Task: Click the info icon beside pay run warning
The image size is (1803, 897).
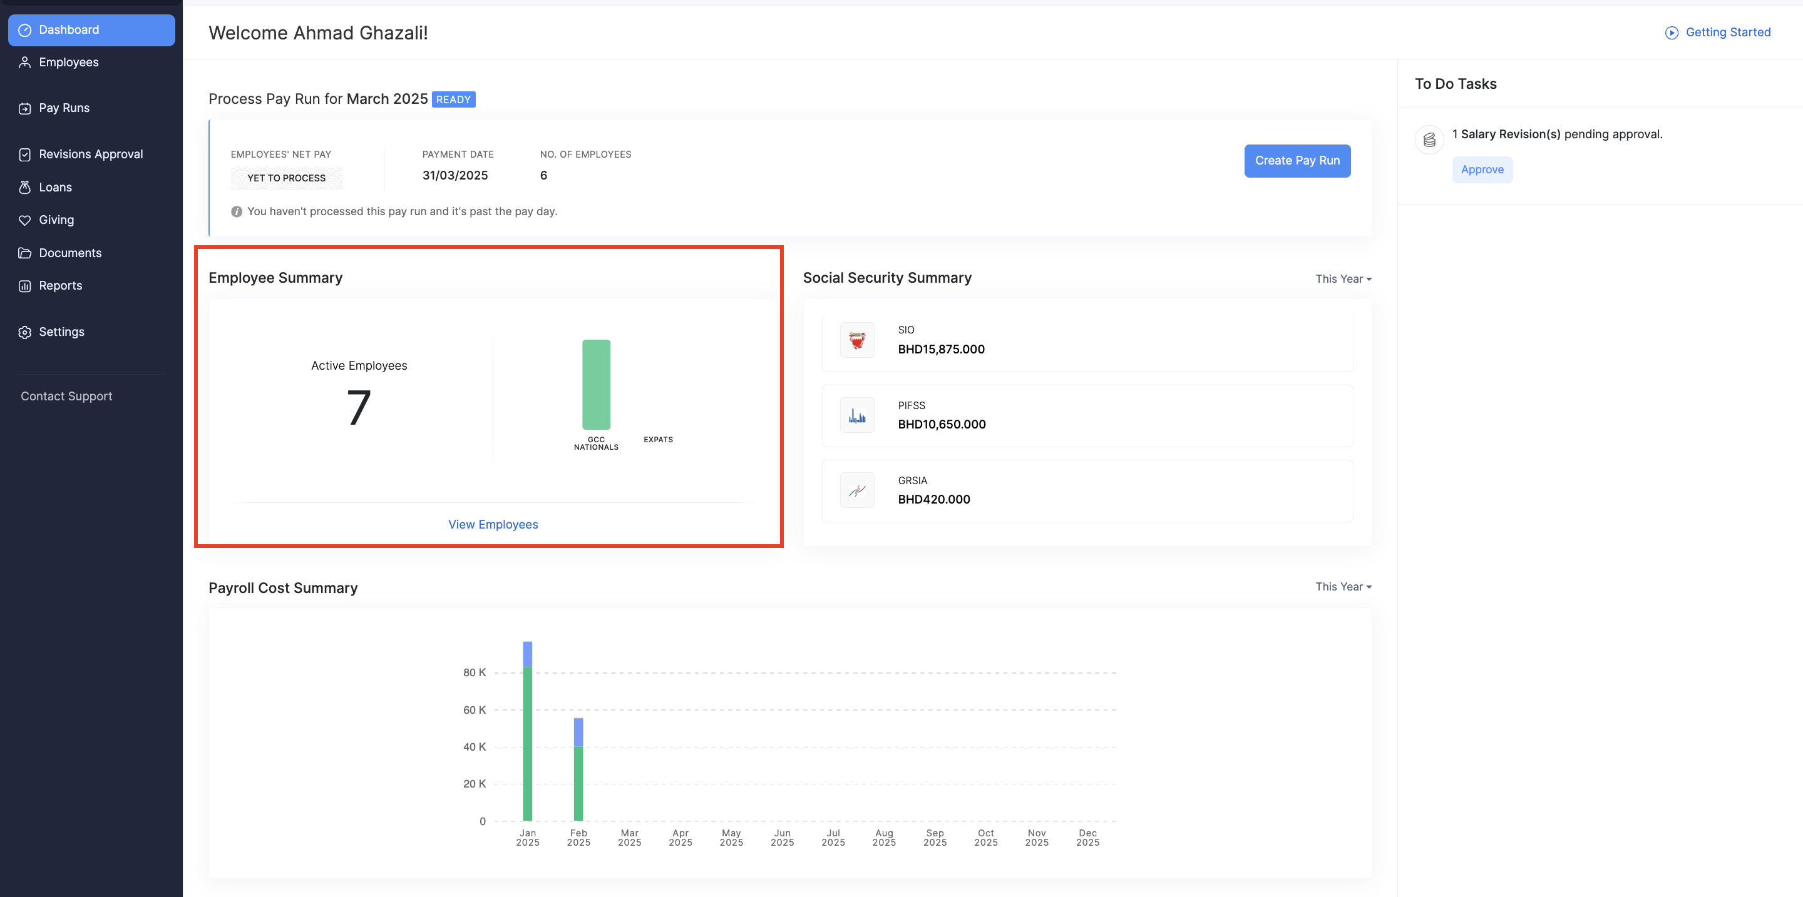Action: (x=237, y=212)
